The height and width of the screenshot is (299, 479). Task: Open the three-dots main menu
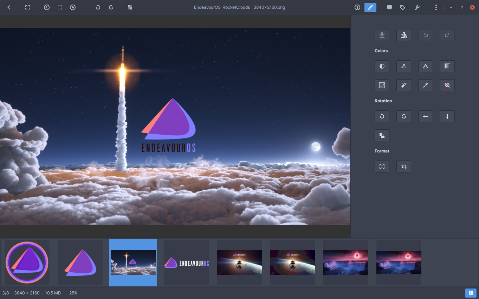click(436, 7)
